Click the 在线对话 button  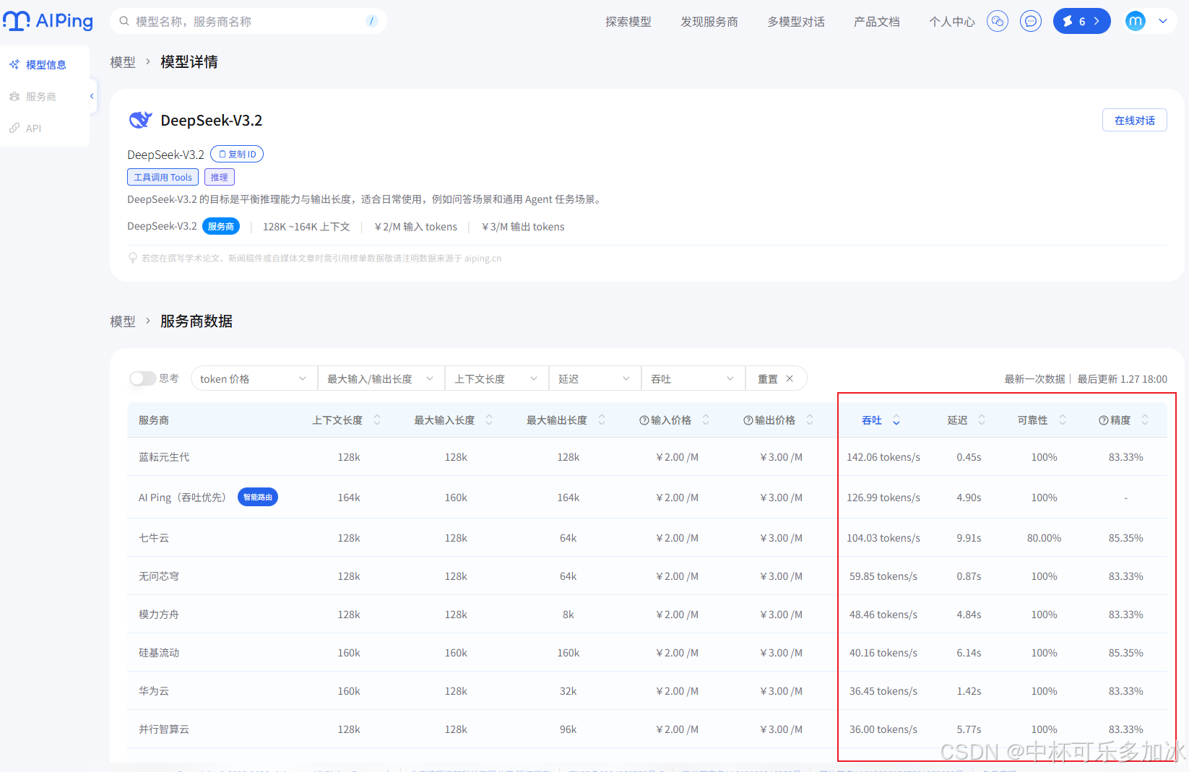click(x=1134, y=120)
